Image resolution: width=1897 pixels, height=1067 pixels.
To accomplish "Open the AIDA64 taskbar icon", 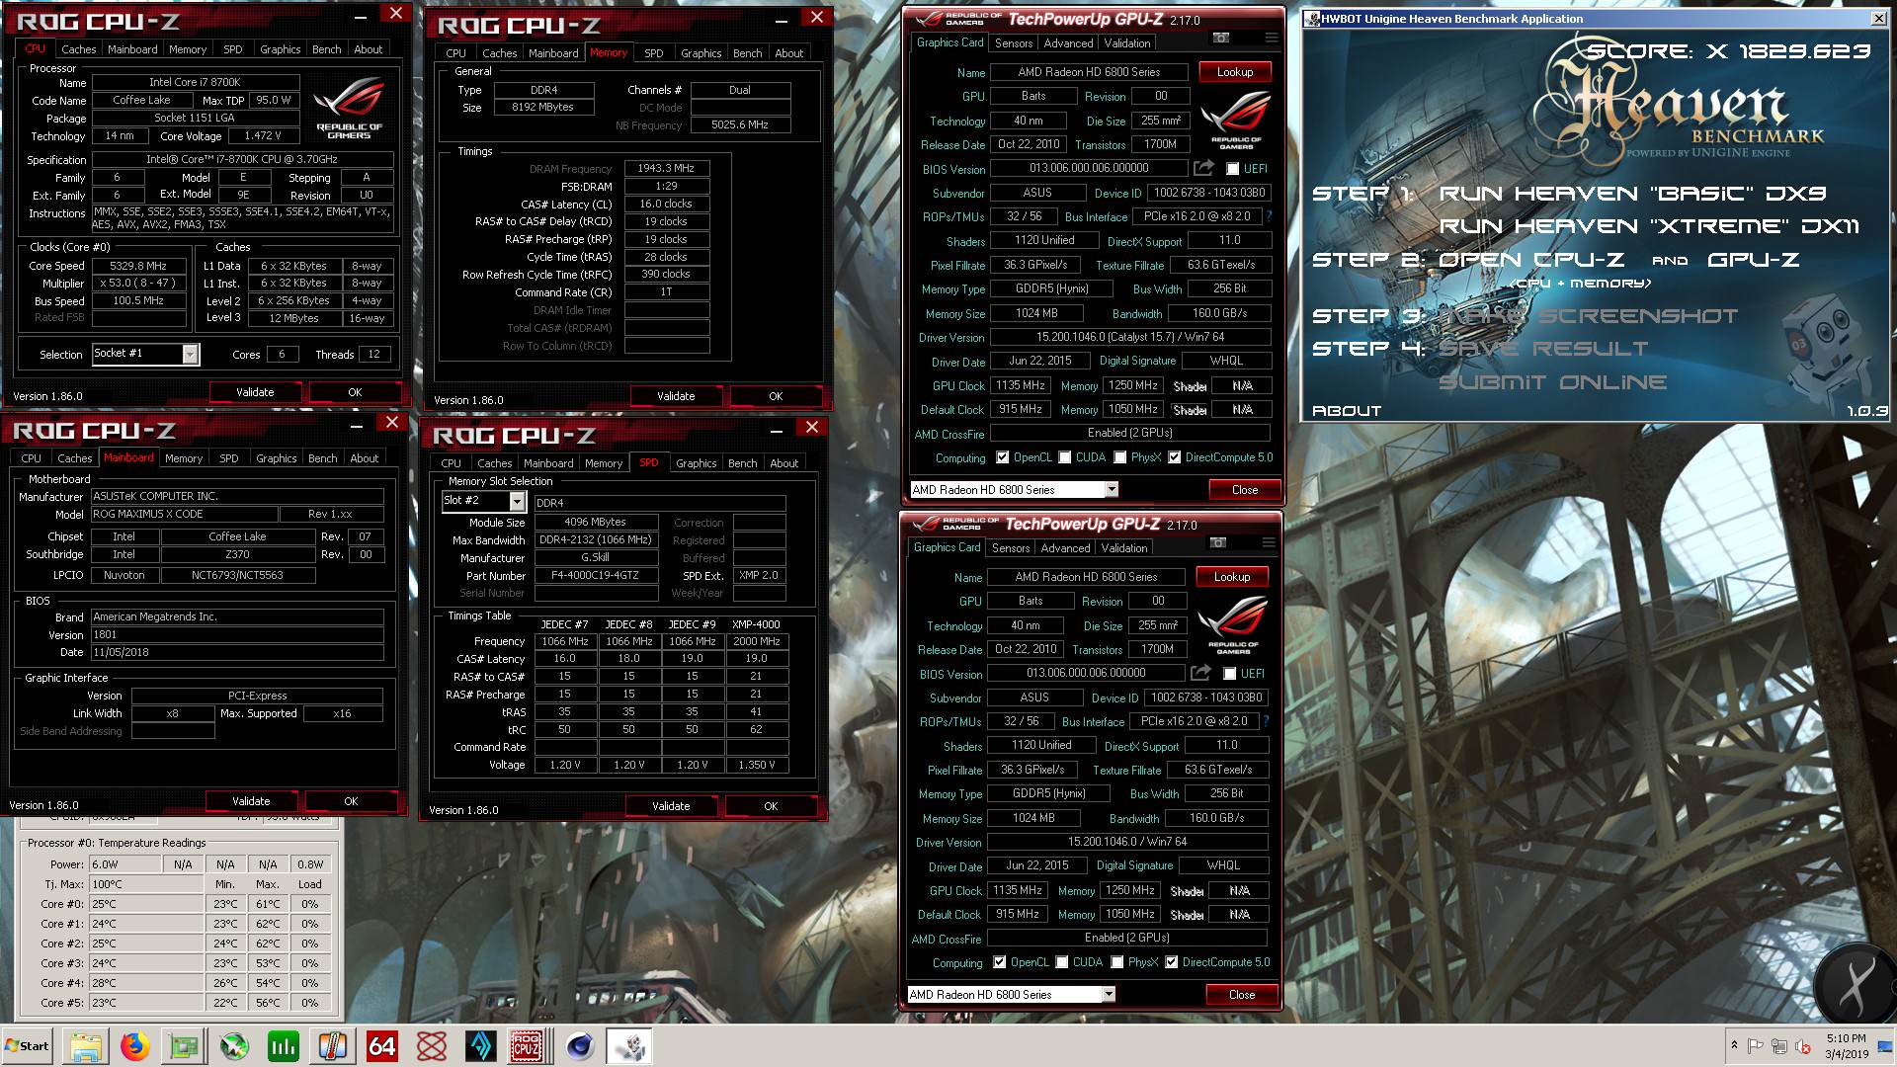I will [382, 1046].
